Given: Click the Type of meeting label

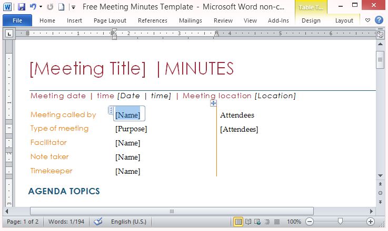Looking at the screenshot, I should point(59,129).
